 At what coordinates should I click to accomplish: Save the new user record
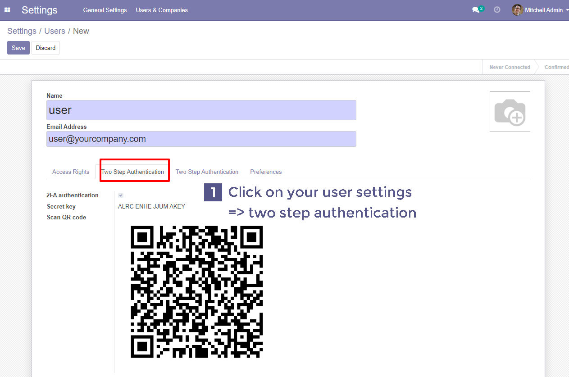(x=18, y=48)
